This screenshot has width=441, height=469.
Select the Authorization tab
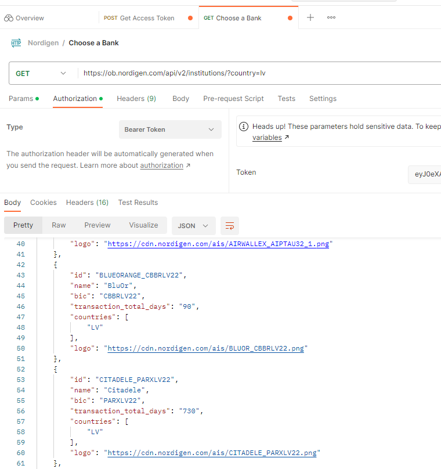point(78,99)
